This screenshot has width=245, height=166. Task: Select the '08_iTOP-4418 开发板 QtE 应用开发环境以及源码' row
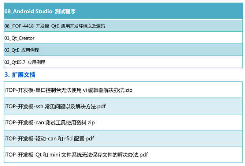click(x=123, y=26)
